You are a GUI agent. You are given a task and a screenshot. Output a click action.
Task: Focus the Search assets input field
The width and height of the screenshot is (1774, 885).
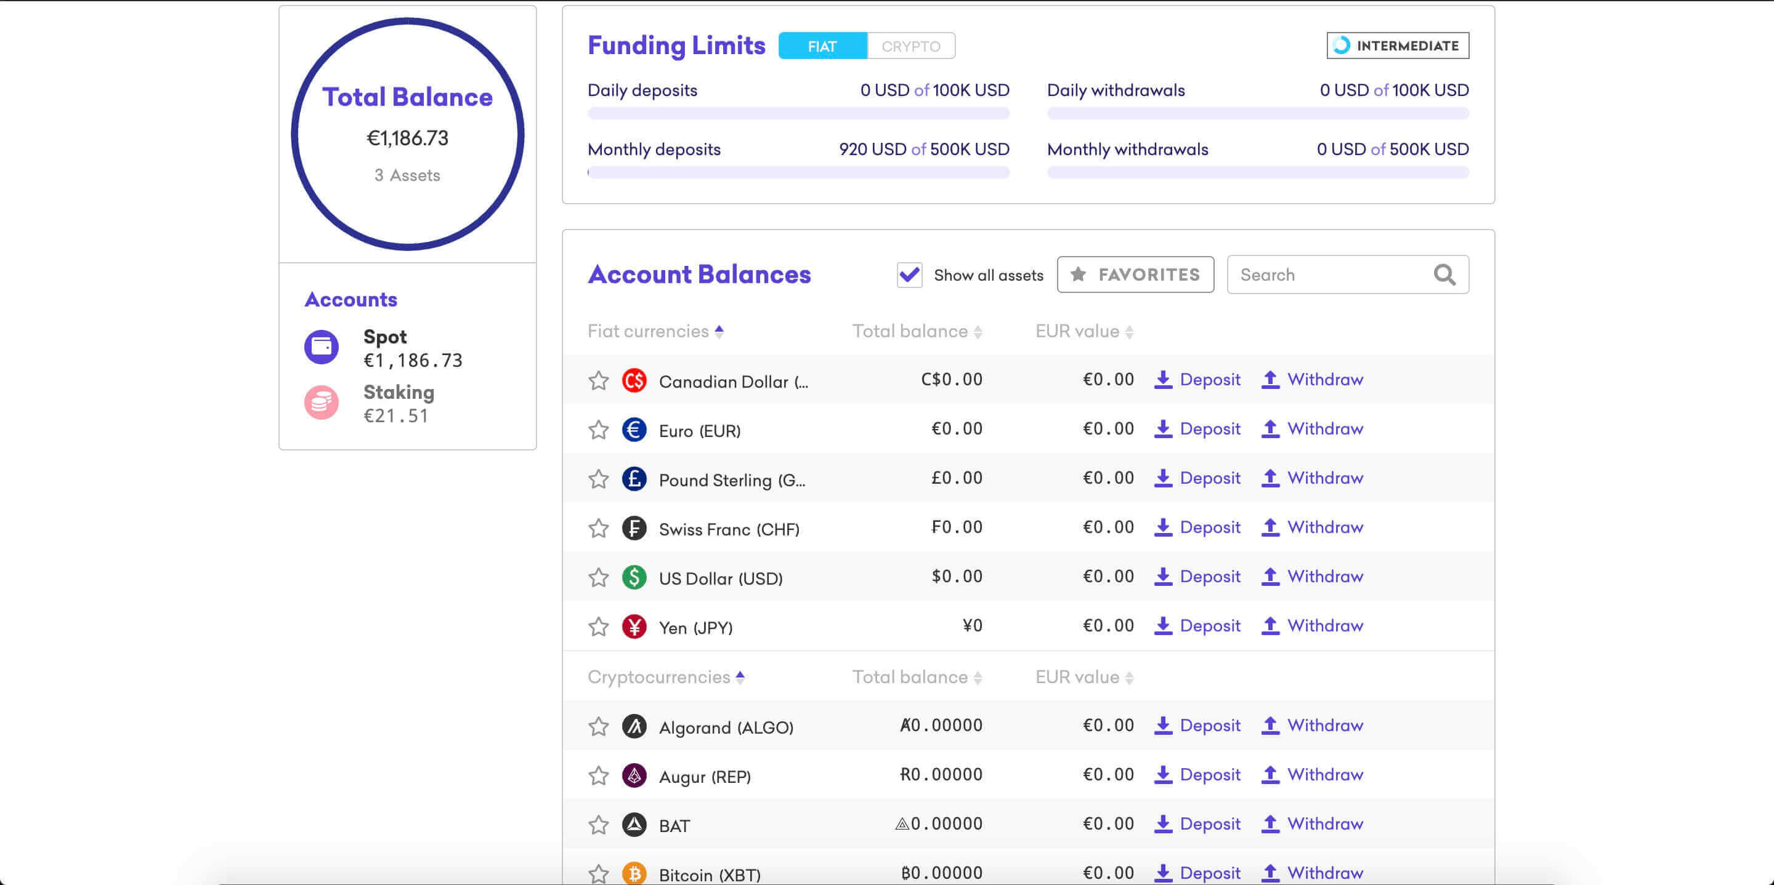(1348, 274)
